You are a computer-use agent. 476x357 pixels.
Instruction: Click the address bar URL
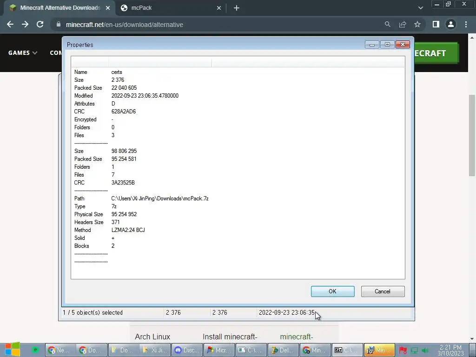click(x=125, y=25)
